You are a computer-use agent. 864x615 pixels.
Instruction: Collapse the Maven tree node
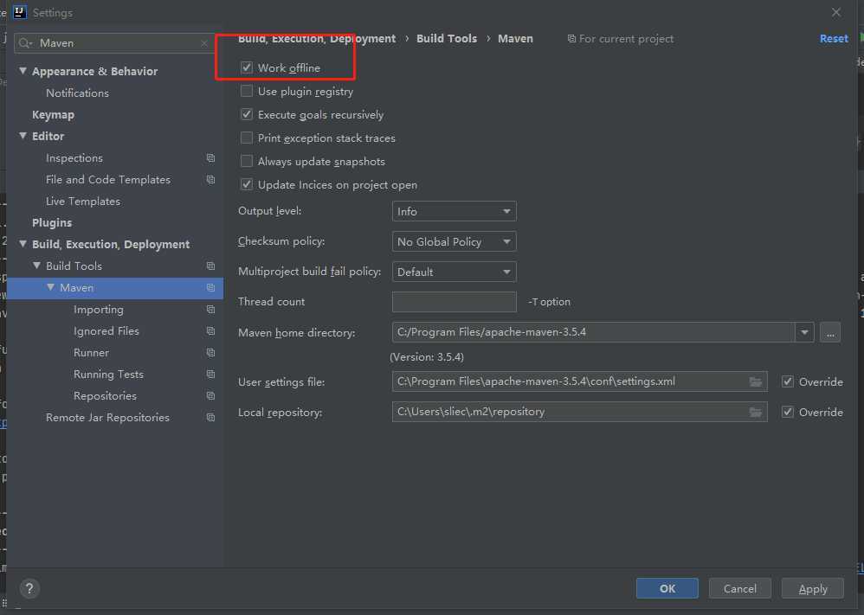(51, 287)
